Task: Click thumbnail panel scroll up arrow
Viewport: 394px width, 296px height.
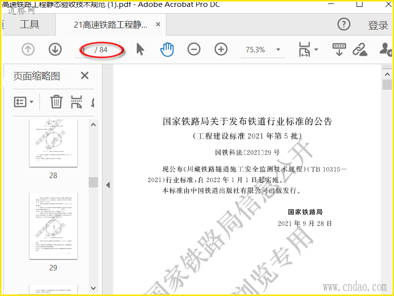Action: click(93, 125)
